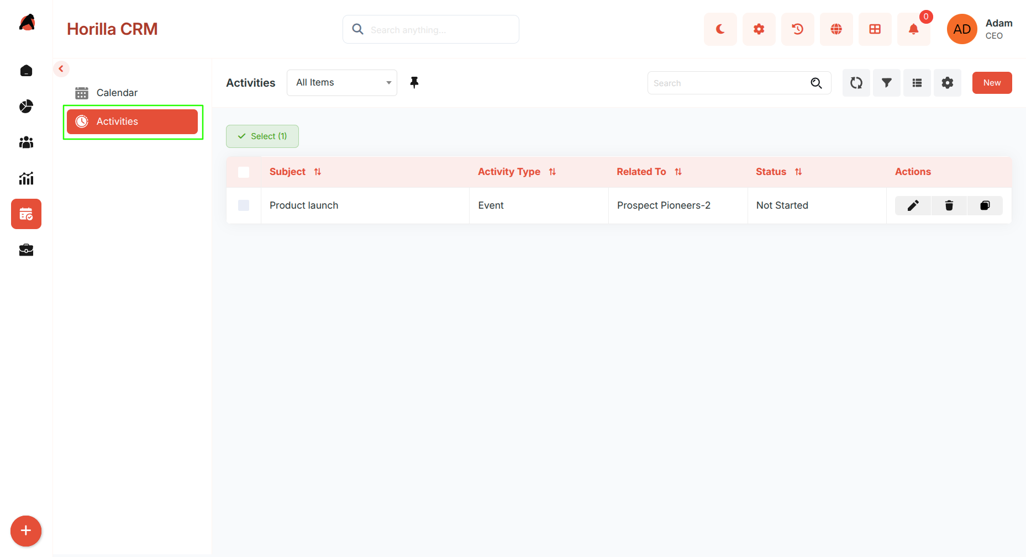This screenshot has width=1026, height=557.
Task: Open the bar chart analytics sidebar icon
Action: (26, 178)
